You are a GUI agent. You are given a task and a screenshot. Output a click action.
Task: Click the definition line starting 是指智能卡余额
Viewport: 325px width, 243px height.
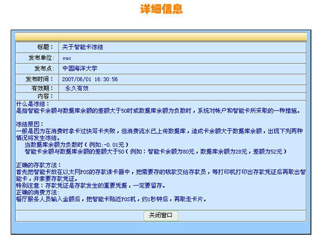click(x=158, y=111)
